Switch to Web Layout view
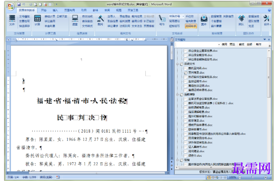Screen dimensions: 278x181 click(x=217, y=177)
